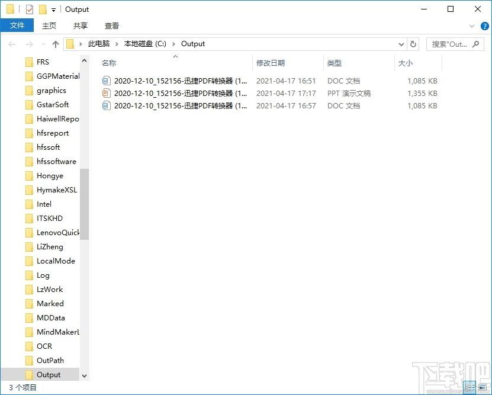492x395 pixels.
Task: Click the search magnifier icon
Action: [475, 44]
